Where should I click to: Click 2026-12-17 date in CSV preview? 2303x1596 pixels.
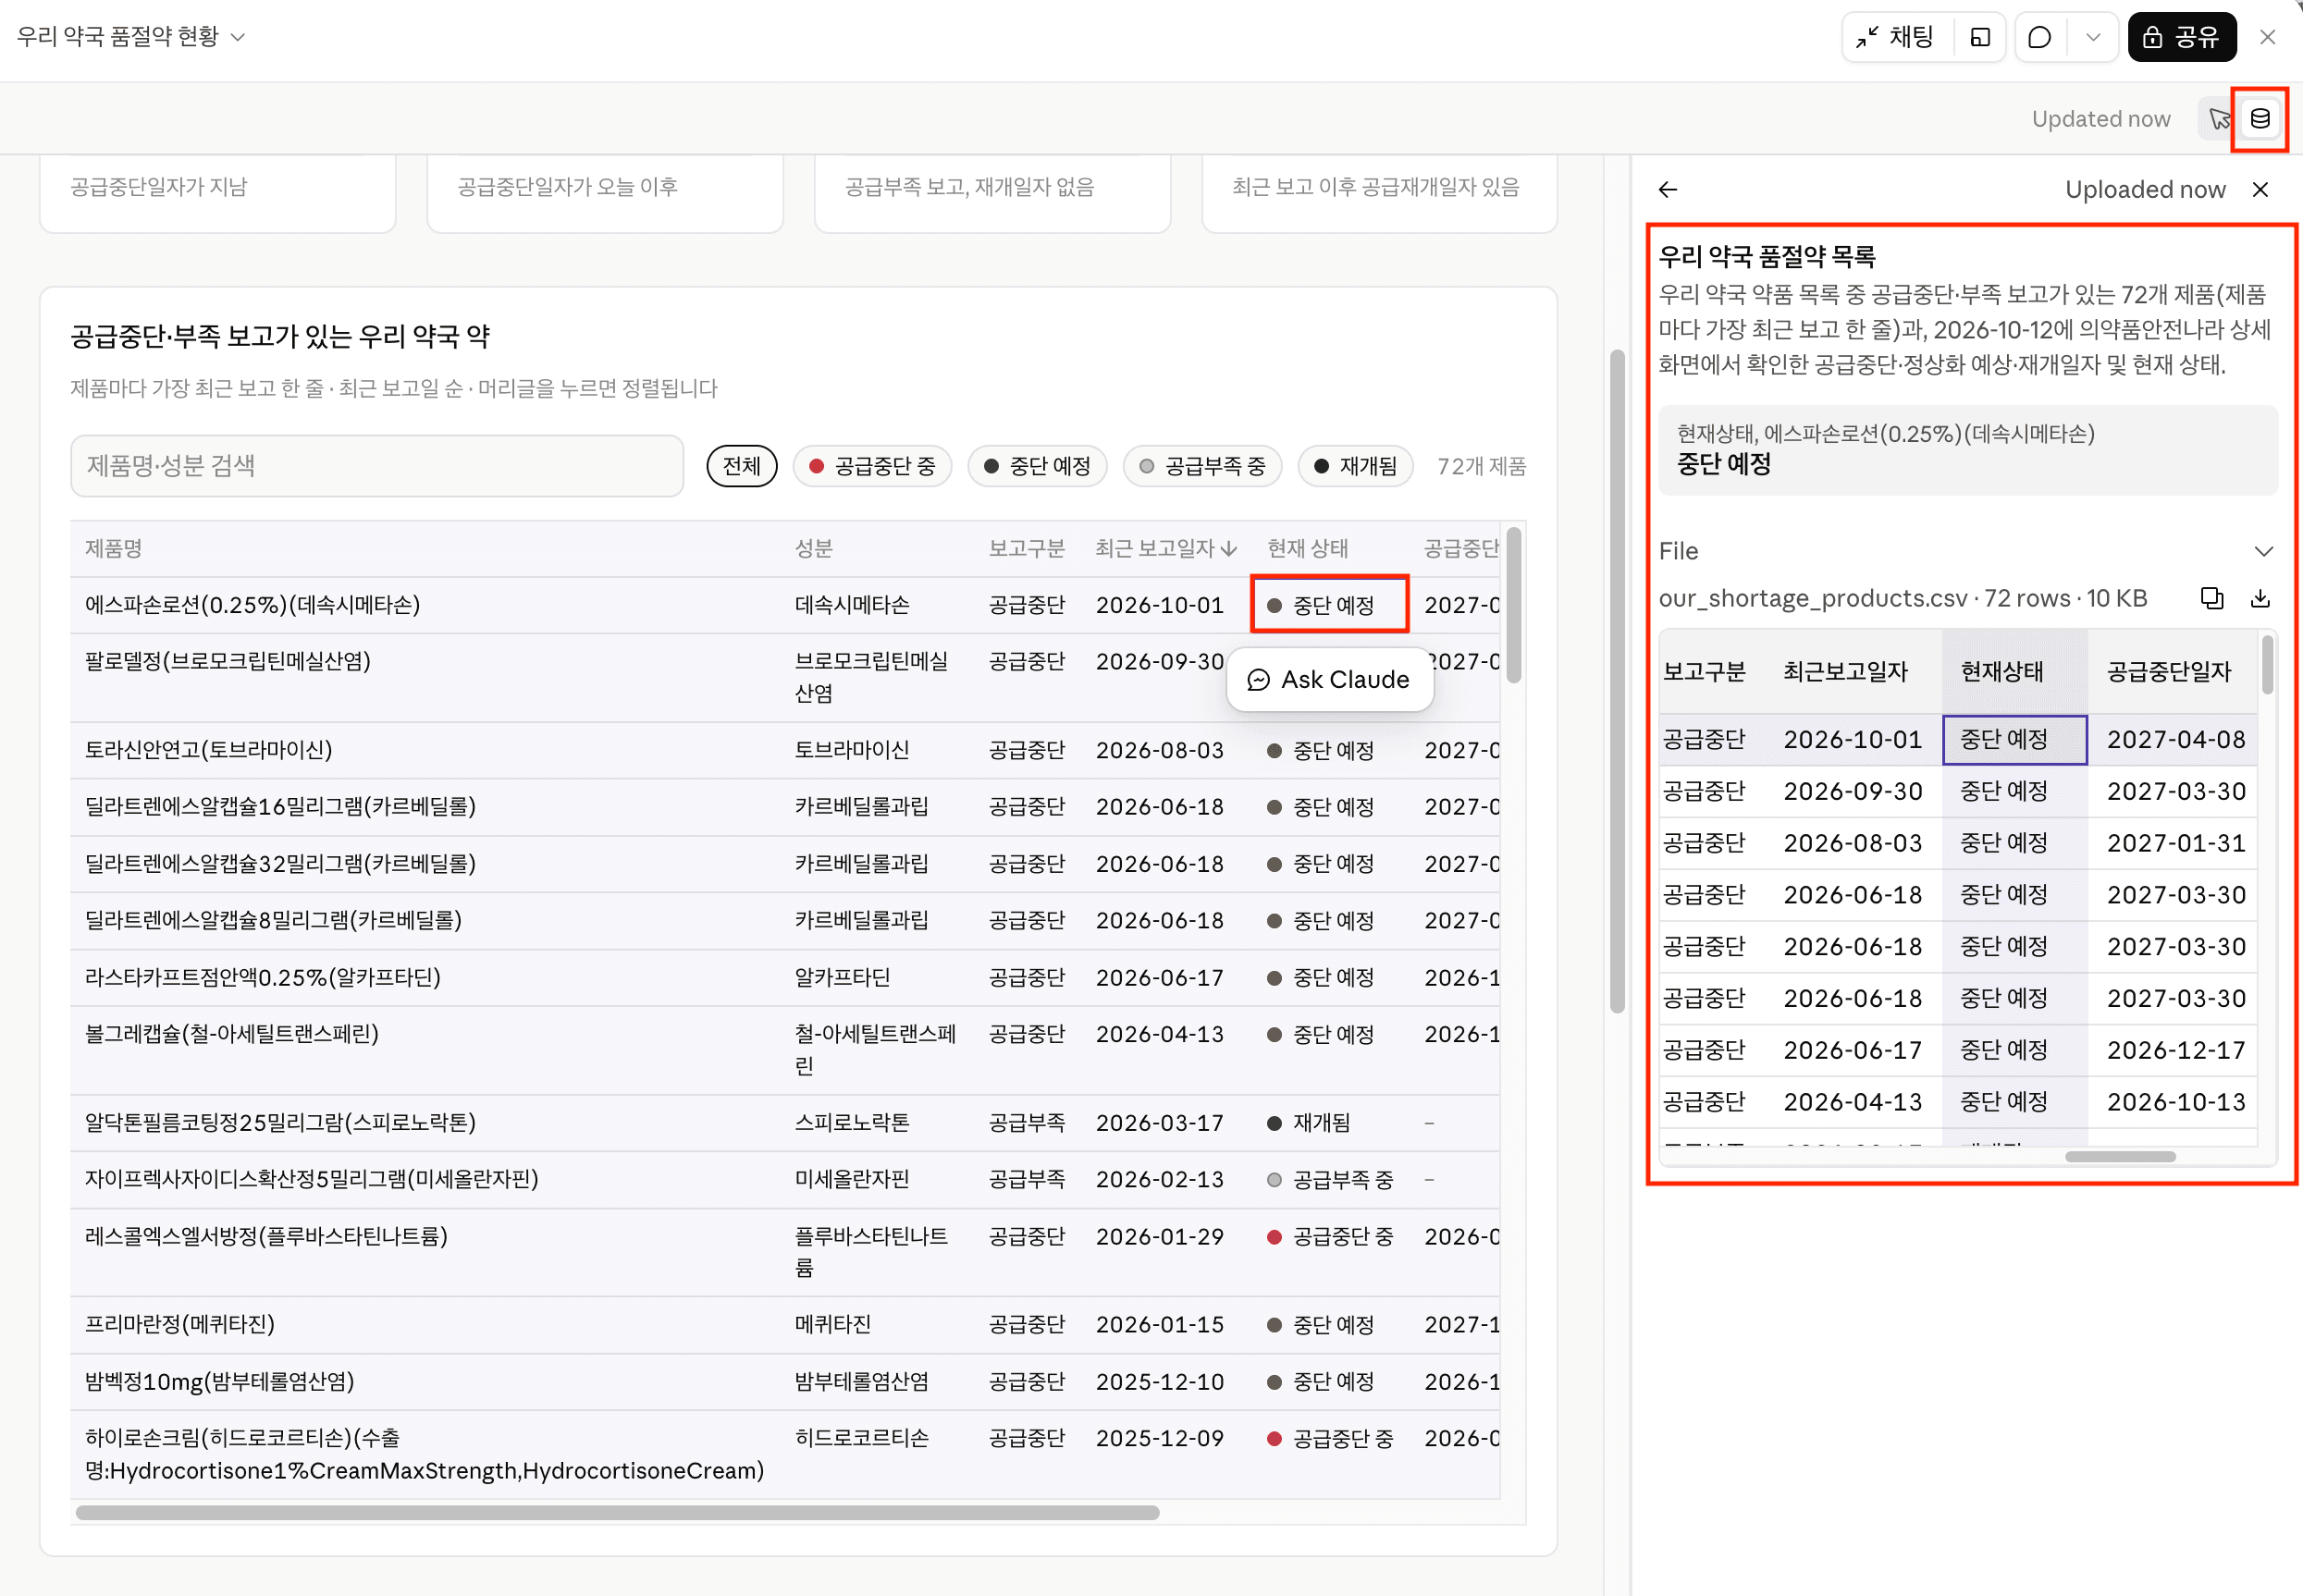click(2175, 1050)
